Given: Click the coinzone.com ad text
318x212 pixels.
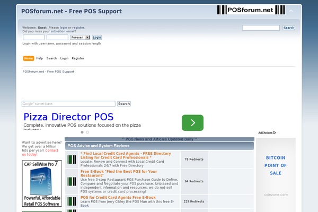Looking at the screenshot, I should pos(276,195).
